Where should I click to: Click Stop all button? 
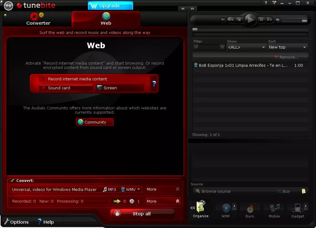[142, 214]
